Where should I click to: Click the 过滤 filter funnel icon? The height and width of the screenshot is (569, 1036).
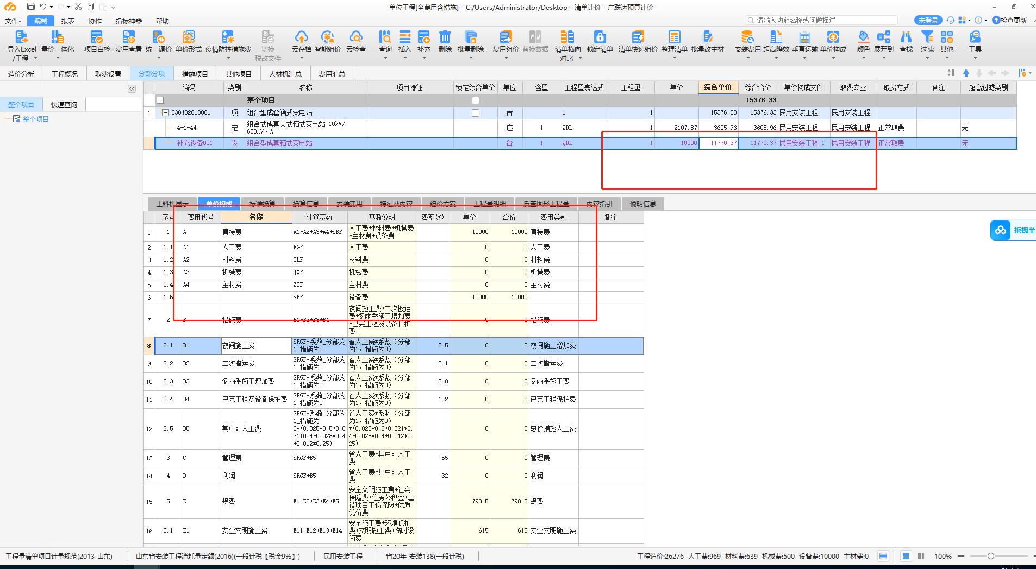[927, 37]
